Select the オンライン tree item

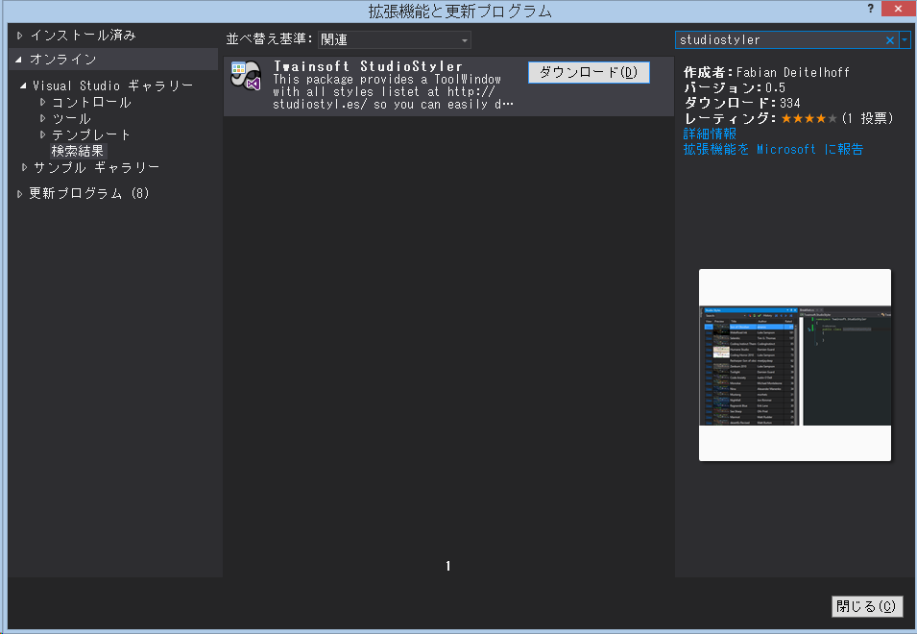click(62, 59)
